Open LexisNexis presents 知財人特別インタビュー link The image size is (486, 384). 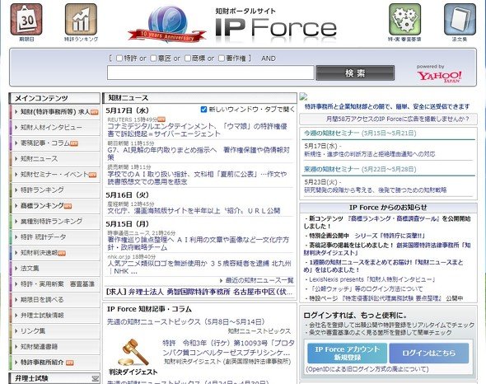pyautogui.click(x=372, y=279)
